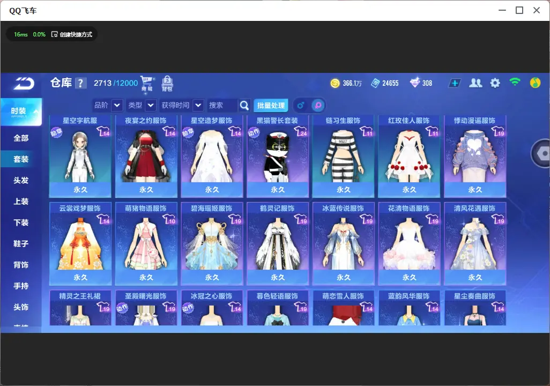Click the 萌恋雪人服饰 title
550x386 pixels.
[x=343, y=296]
